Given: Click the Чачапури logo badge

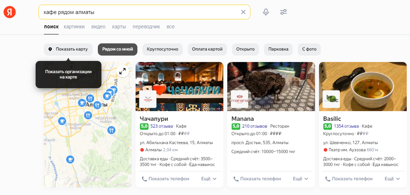Looking at the screenshot, I should click(148, 99).
